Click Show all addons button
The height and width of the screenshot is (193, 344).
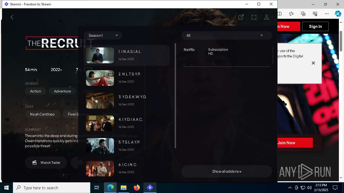tap(227, 171)
